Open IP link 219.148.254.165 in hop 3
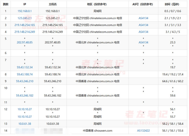The width and height of the screenshot is (189, 136). point(25,25)
